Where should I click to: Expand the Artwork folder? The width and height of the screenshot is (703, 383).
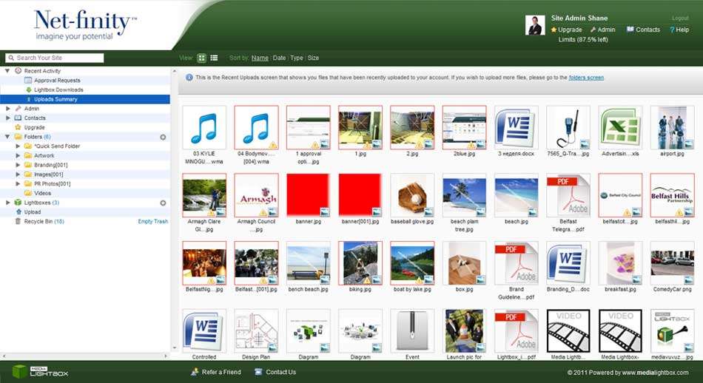[x=18, y=155]
